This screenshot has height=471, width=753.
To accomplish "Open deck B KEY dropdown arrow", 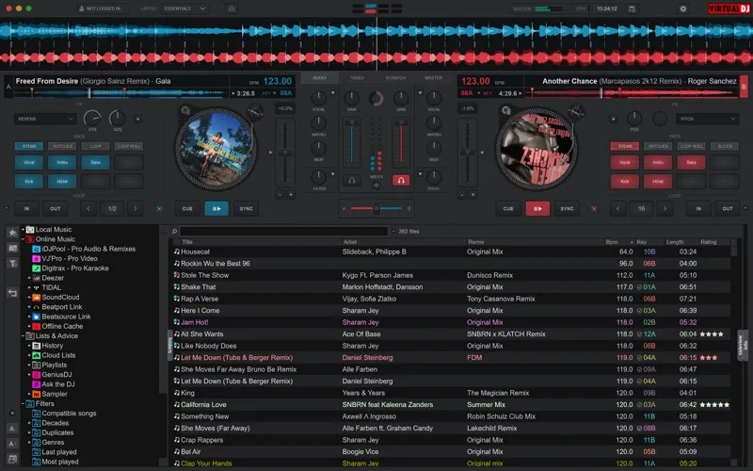I will (x=479, y=93).
